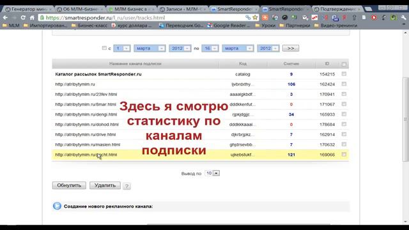
Task: Open counter value 121 in the highlighted row
Action: (291, 155)
